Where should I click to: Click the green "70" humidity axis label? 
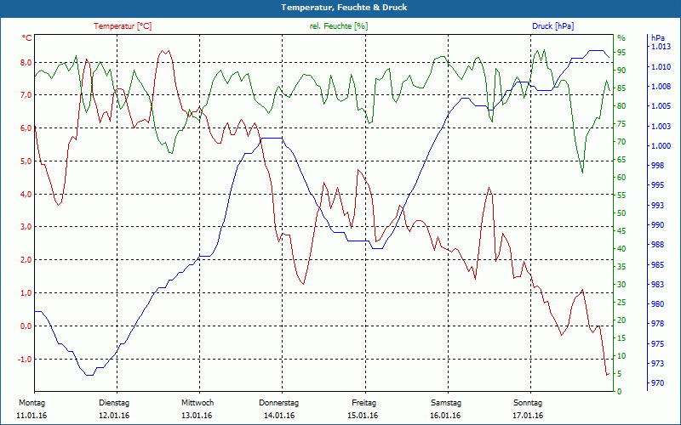[621, 142]
